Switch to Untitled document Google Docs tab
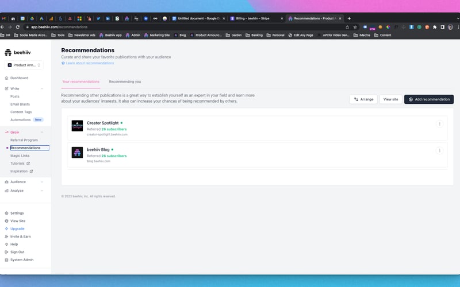This screenshot has height=287, width=460. 198,18
